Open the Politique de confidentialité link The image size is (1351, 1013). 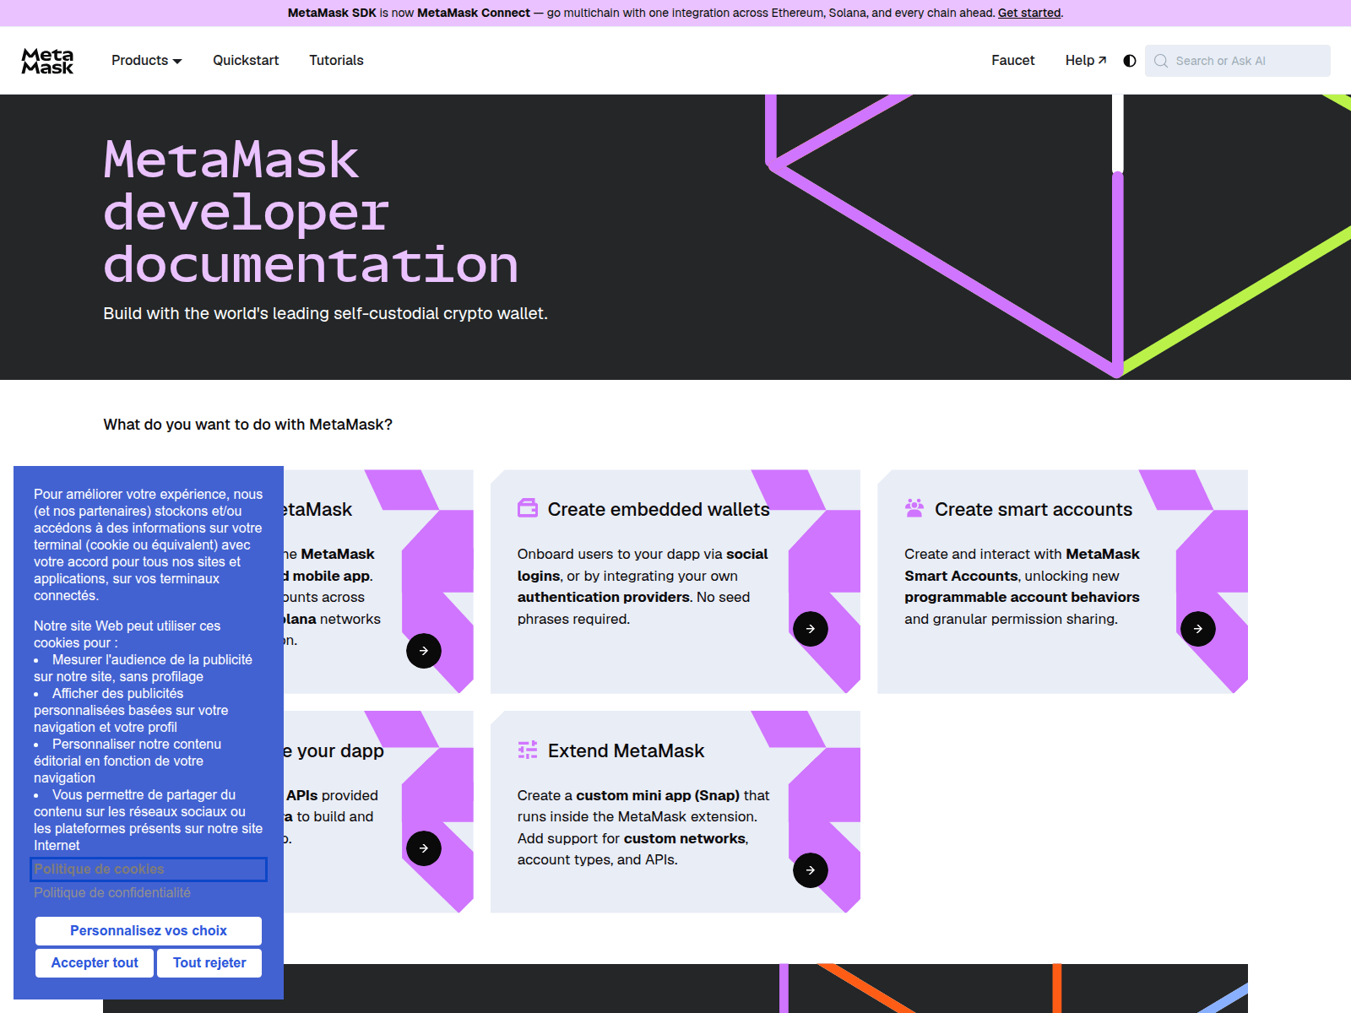click(112, 892)
